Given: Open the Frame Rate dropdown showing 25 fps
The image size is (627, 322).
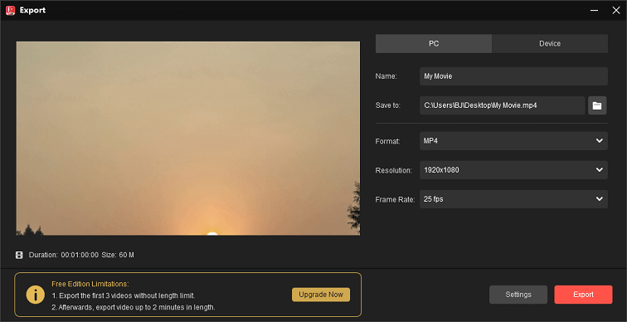Looking at the screenshot, I should pos(513,199).
